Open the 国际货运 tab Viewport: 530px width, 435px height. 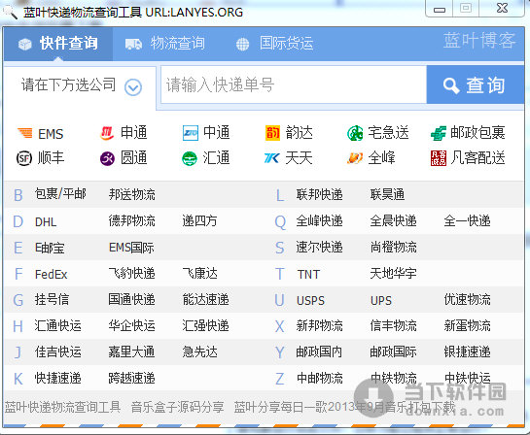pyautogui.click(x=274, y=44)
